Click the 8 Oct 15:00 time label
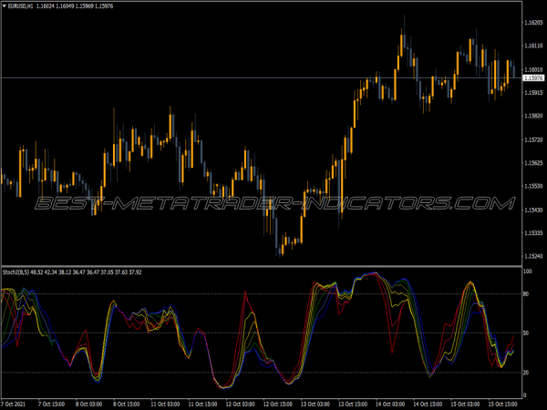 tap(127, 405)
